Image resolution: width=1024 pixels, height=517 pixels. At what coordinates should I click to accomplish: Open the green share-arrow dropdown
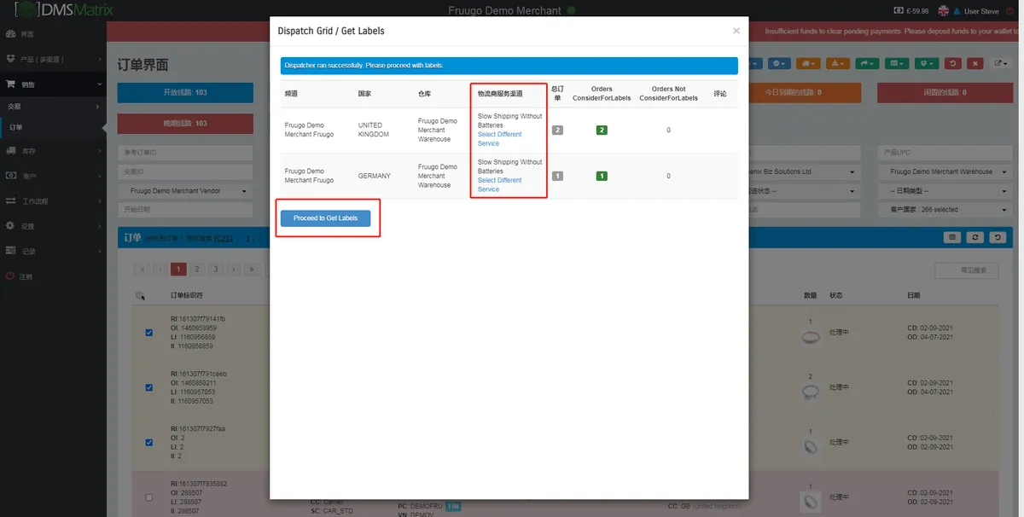coord(867,63)
